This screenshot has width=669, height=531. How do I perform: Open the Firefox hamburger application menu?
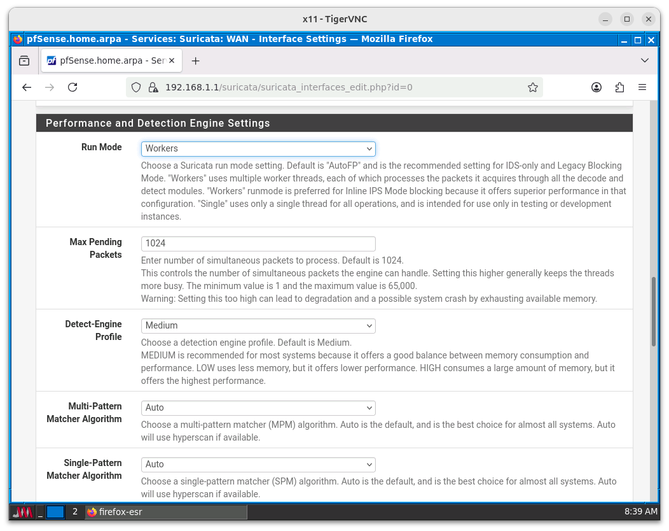(642, 88)
